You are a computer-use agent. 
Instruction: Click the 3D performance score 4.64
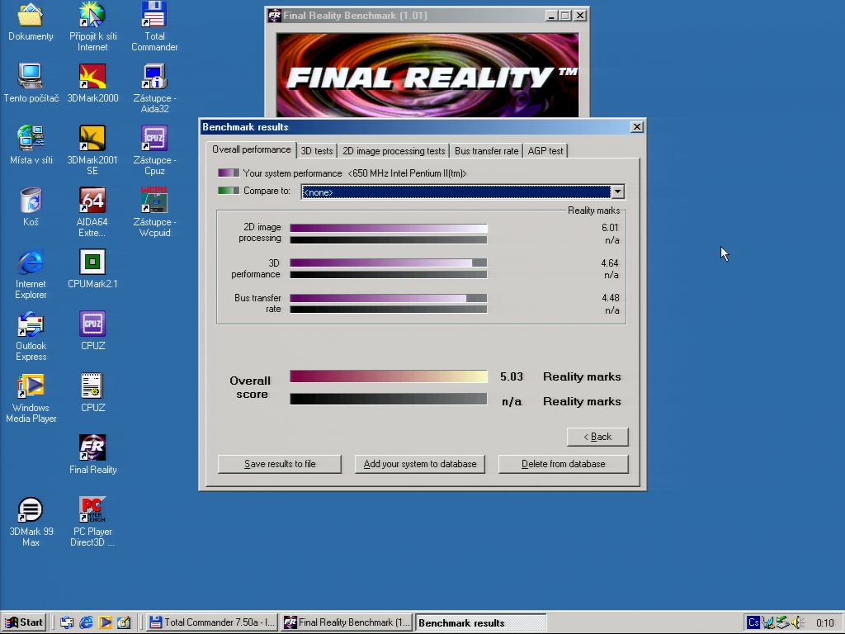tap(610, 263)
